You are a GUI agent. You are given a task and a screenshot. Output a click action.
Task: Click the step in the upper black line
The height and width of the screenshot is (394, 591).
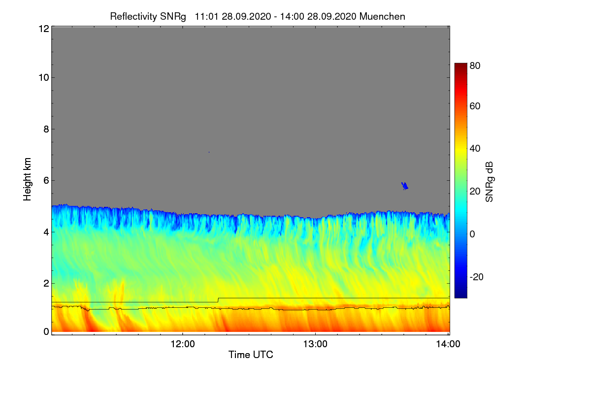point(218,300)
